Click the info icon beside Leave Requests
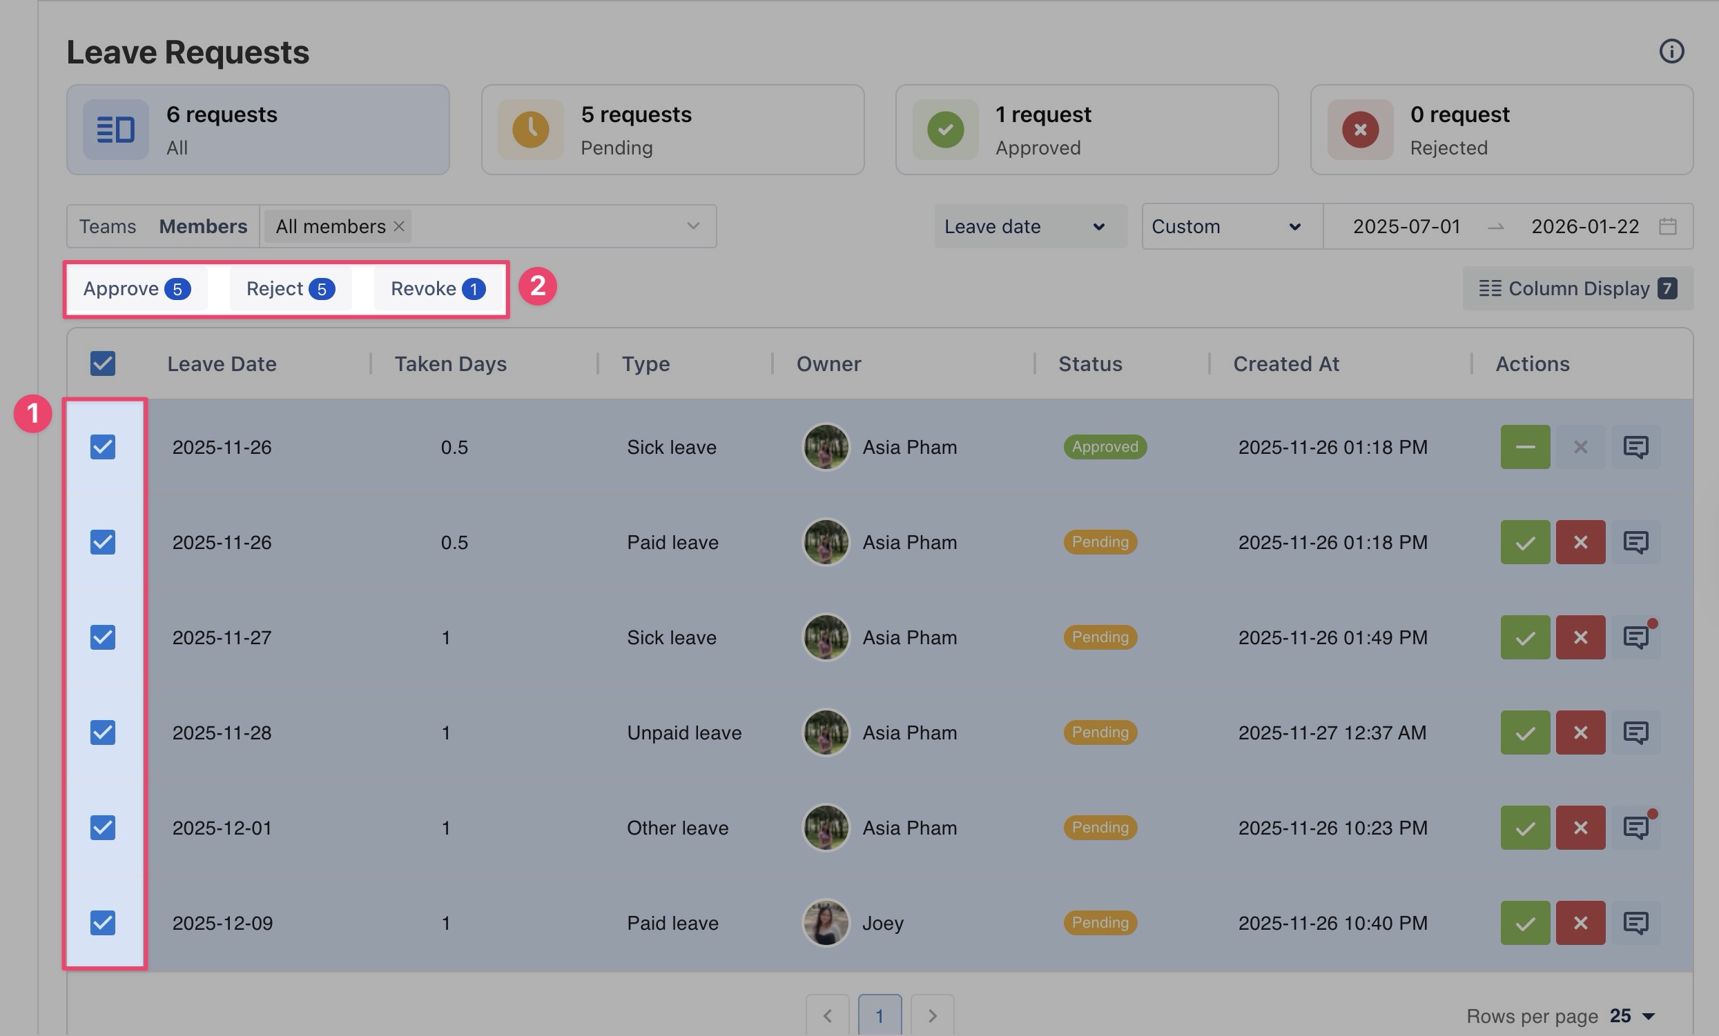The width and height of the screenshot is (1719, 1036). click(1671, 52)
